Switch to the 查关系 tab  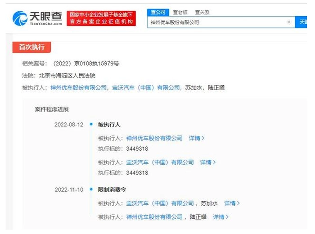pyautogui.click(x=202, y=12)
